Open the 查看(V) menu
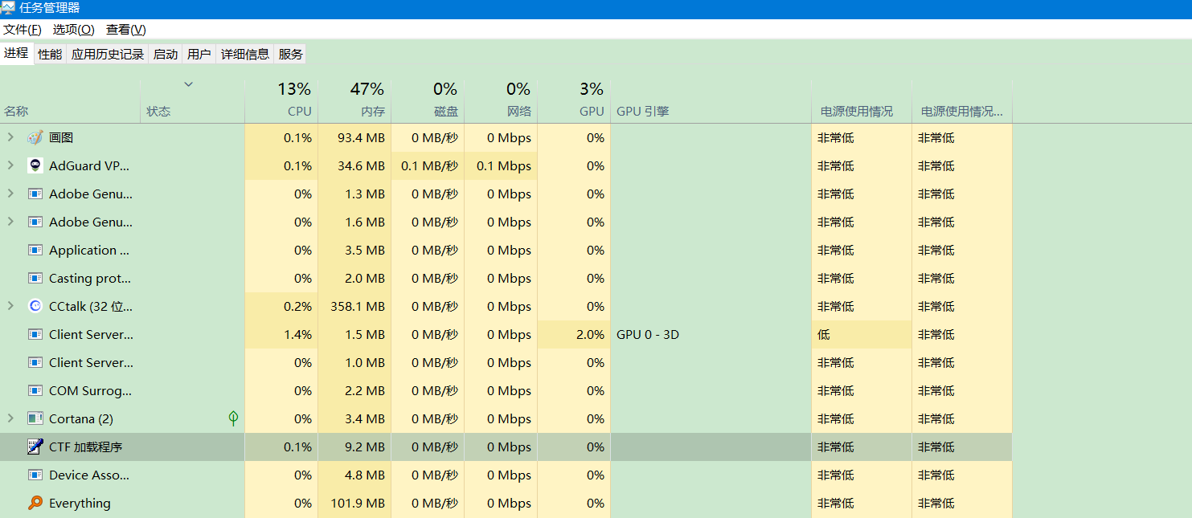The width and height of the screenshot is (1192, 518). tap(126, 30)
